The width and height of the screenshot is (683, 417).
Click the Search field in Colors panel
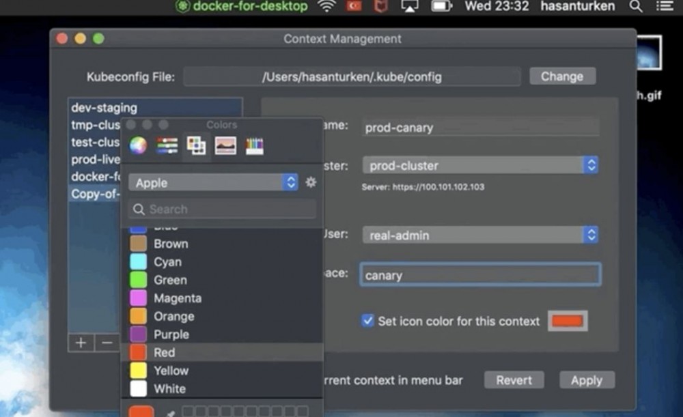click(x=222, y=210)
